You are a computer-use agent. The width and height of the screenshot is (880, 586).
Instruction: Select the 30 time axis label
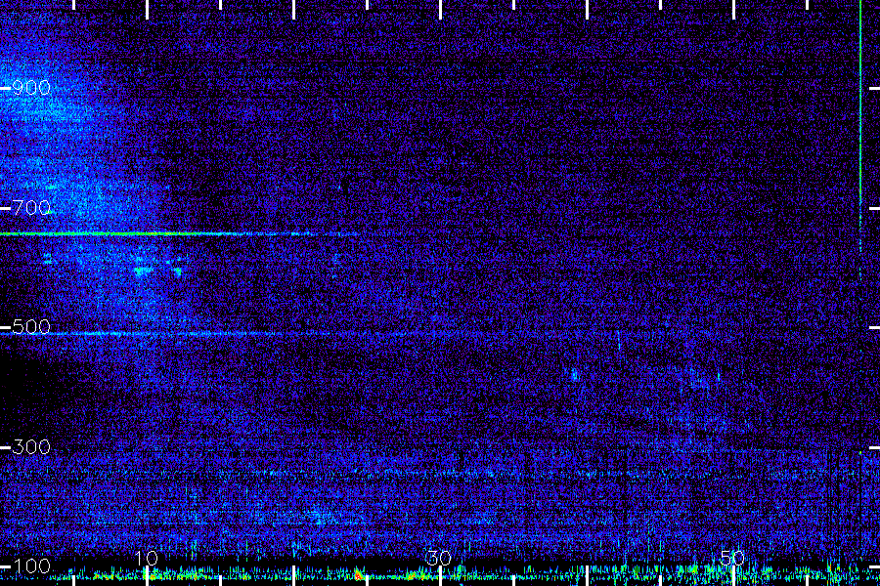tap(439, 558)
